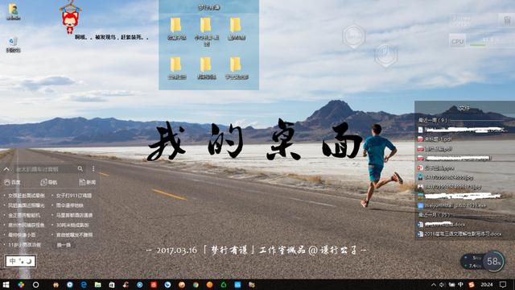Click the 58% memory accelerator ball
The width and height of the screenshot is (515, 290).
coord(493,261)
